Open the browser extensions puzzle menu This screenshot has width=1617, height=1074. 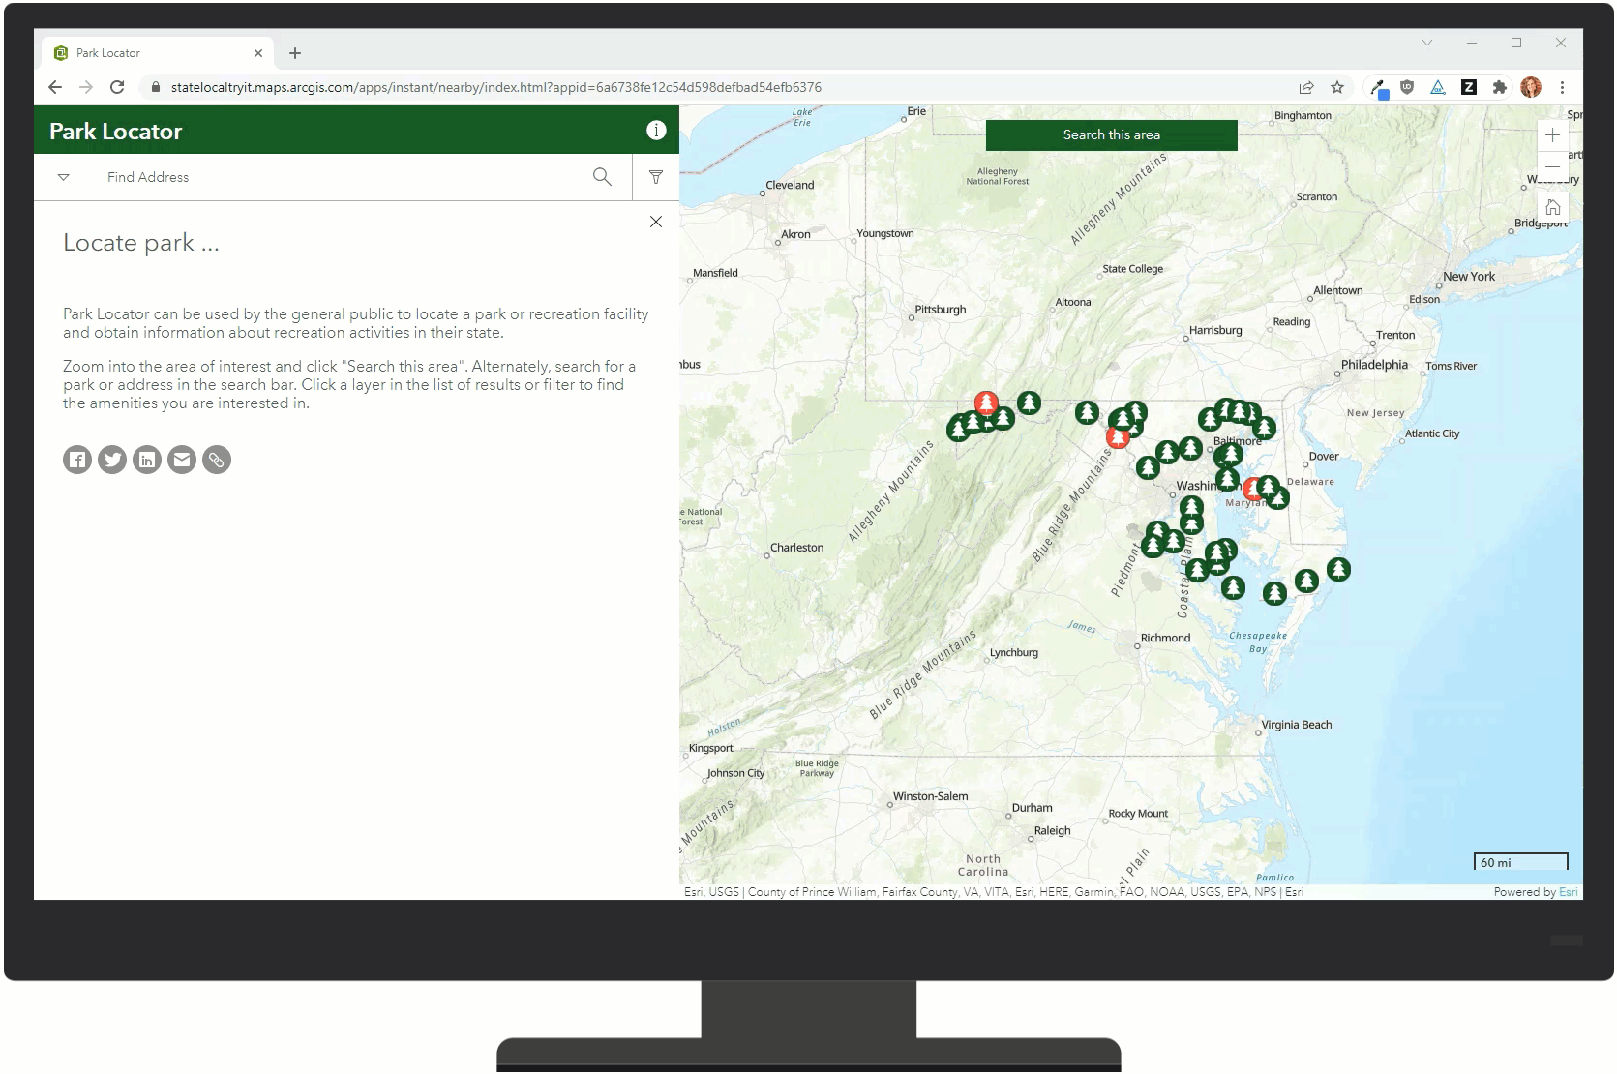click(1500, 87)
